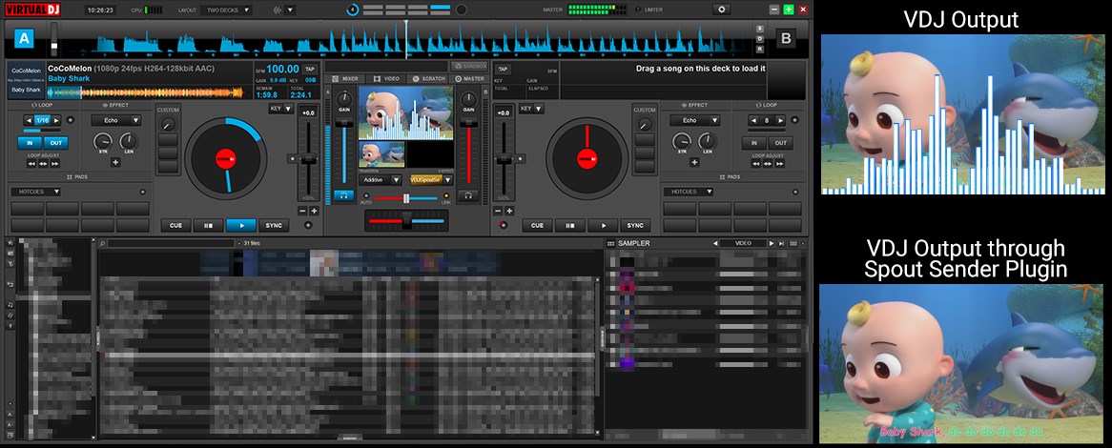Click the D button beside the waveform
Screen dimensions: 1112x448
point(759,39)
